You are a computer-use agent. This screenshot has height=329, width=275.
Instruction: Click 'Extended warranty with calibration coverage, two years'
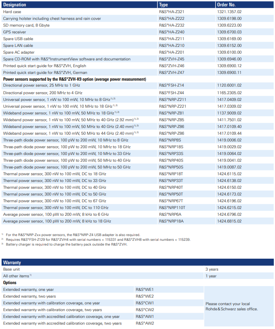(x=52, y=310)
